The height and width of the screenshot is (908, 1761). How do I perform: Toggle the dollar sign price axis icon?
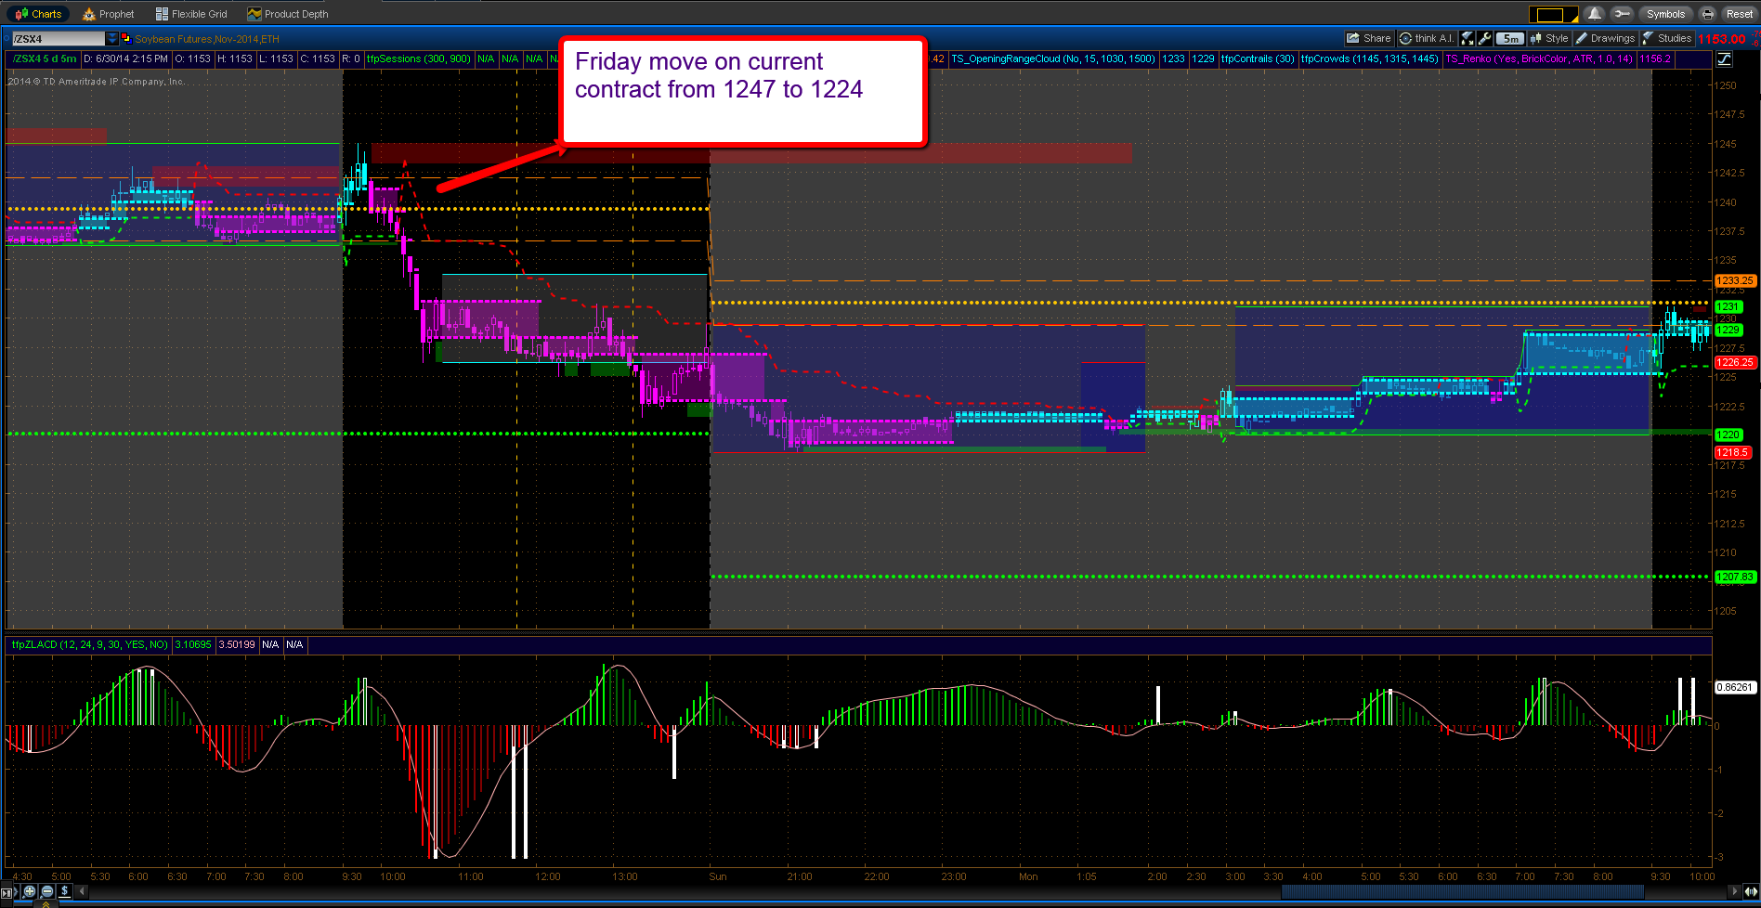pos(65,891)
